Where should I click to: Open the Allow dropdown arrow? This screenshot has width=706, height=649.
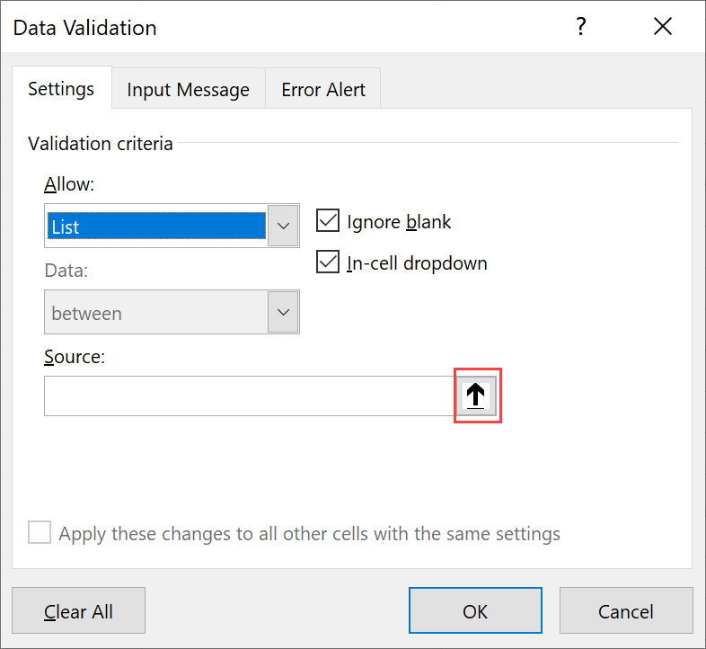point(283,226)
